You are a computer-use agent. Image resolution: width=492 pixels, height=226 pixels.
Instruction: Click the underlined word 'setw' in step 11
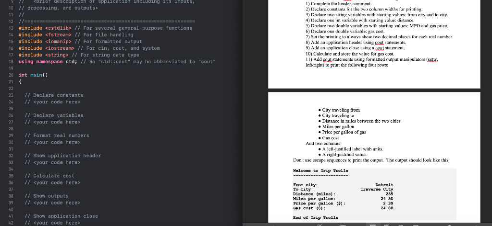pyautogui.click(x=431, y=60)
